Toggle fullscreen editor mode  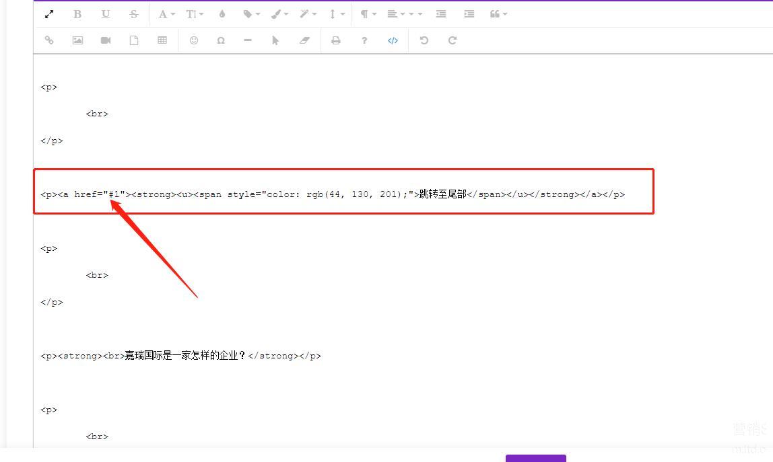pyautogui.click(x=49, y=14)
